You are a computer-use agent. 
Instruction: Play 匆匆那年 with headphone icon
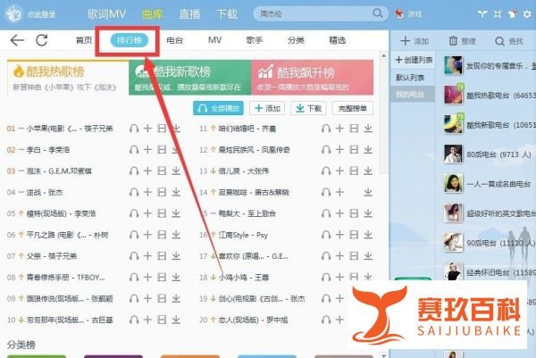[x=134, y=320]
